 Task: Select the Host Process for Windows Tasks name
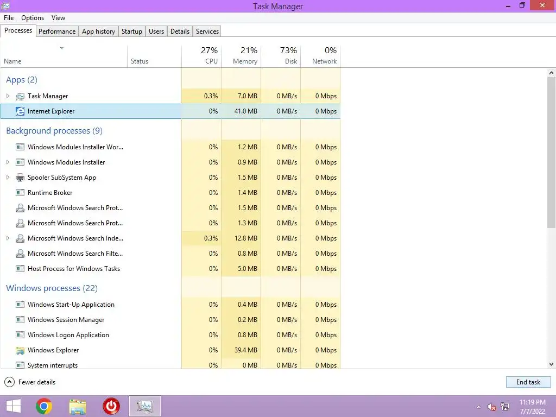tap(74, 269)
